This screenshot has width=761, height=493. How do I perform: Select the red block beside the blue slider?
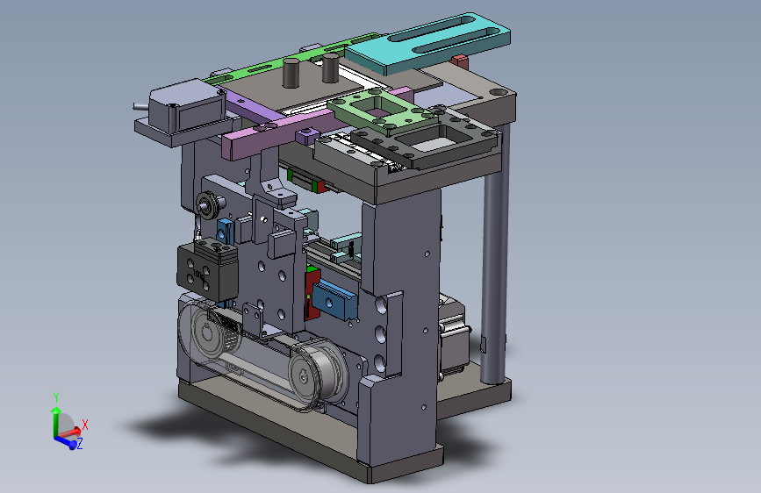coord(311,294)
